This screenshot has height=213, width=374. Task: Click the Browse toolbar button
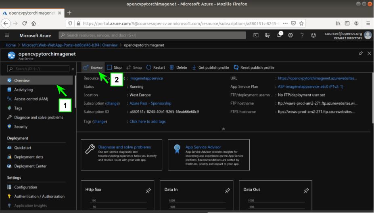(93, 67)
